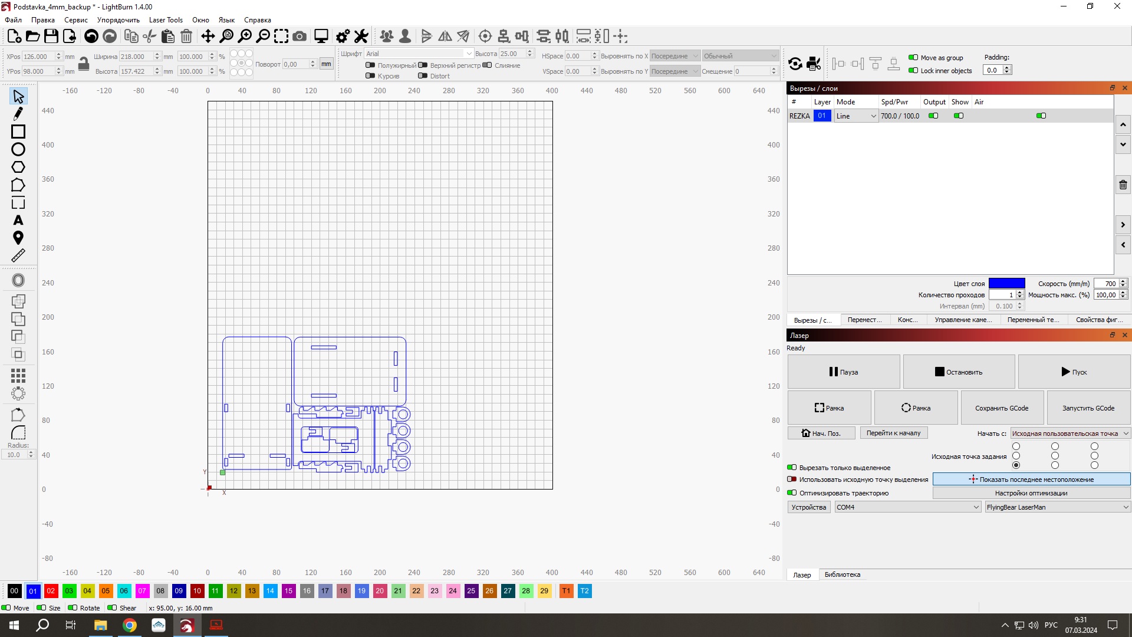Toggle aspect ratio lock icon
Image resolution: width=1132 pixels, height=637 pixels.
(84, 64)
